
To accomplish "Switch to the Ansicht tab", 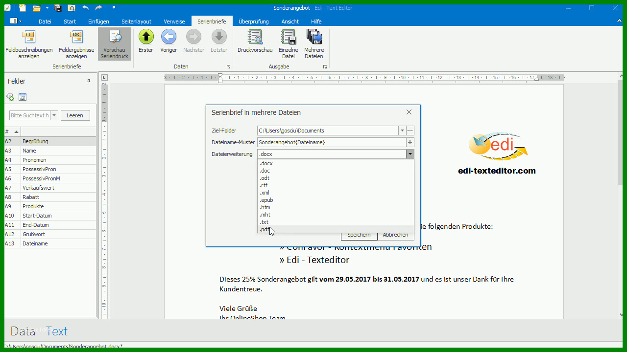I will [x=290, y=22].
